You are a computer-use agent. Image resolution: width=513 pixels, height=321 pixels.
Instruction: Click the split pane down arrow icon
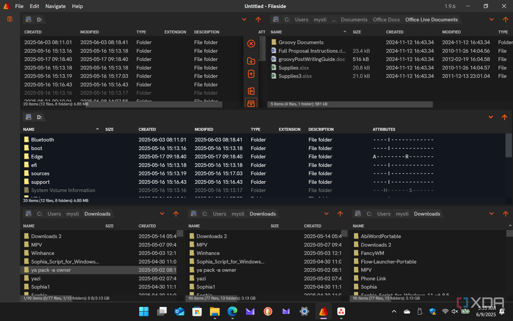coord(251,104)
